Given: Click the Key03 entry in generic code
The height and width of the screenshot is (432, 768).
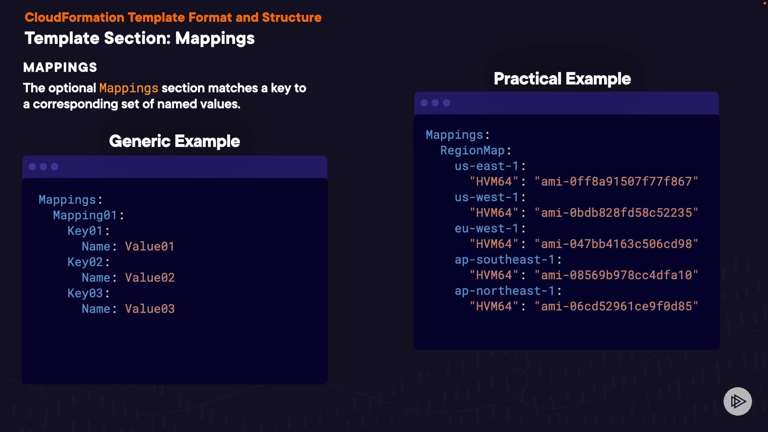Looking at the screenshot, I should coord(85,293).
